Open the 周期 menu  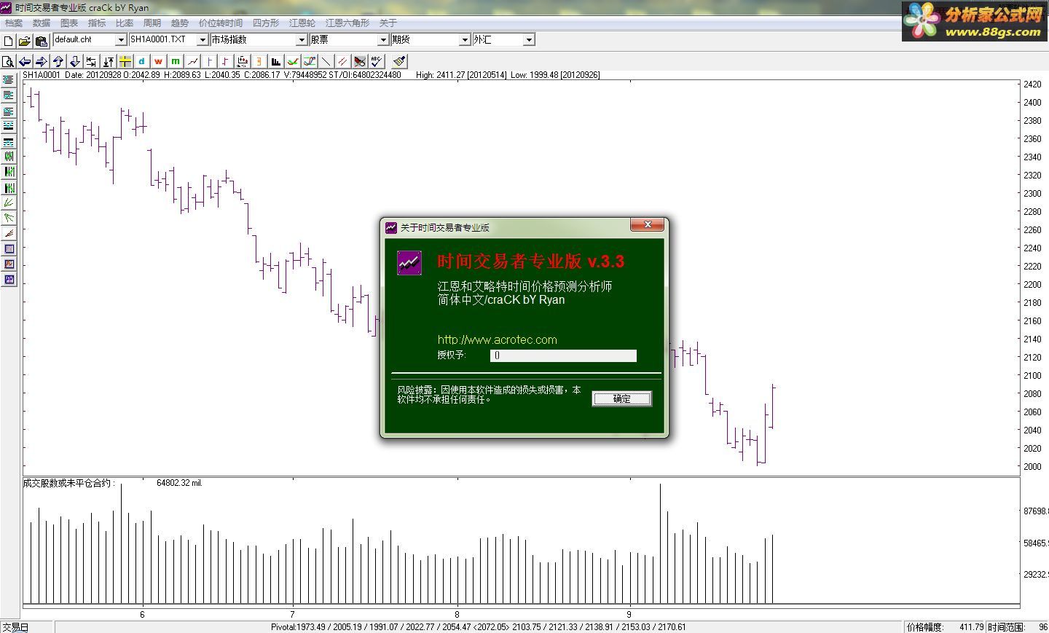[152, 23]
